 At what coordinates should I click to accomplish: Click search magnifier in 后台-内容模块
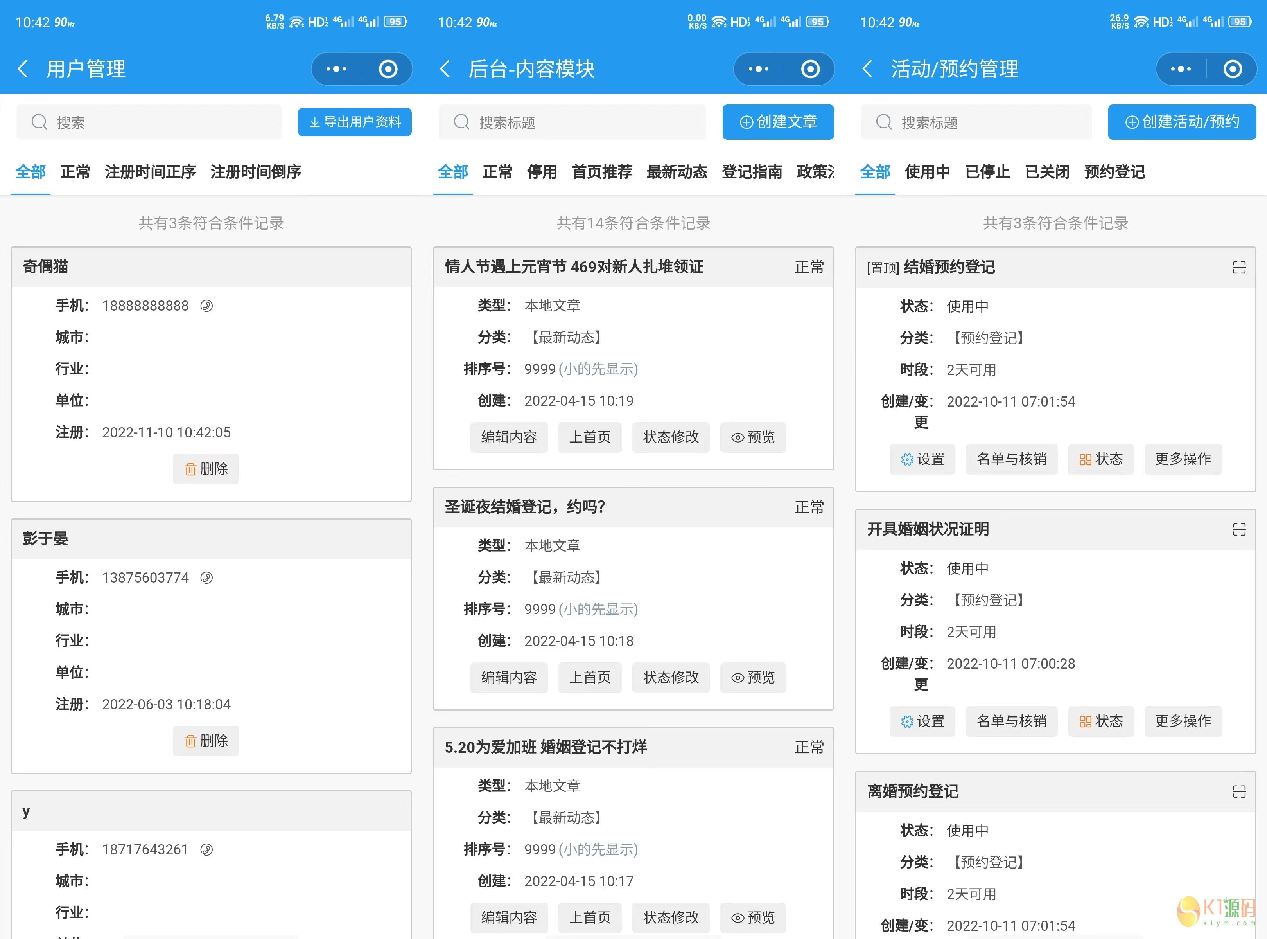[461, 122]
